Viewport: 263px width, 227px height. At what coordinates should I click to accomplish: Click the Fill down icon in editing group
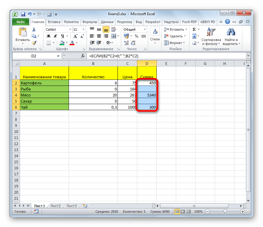[194, 36]
